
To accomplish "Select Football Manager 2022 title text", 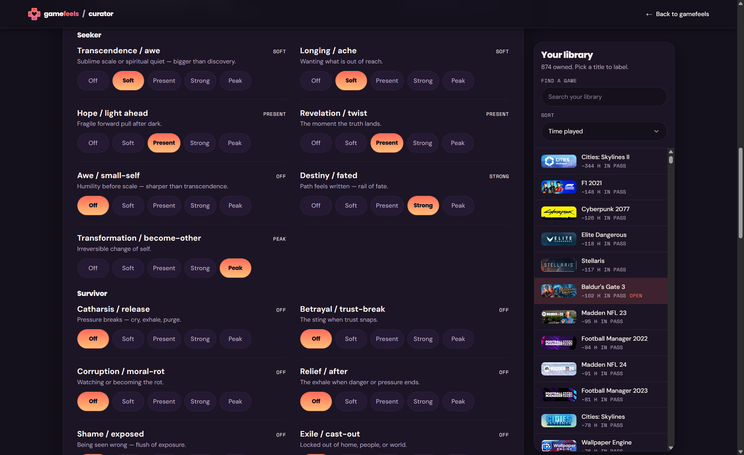I will point(615,339).
